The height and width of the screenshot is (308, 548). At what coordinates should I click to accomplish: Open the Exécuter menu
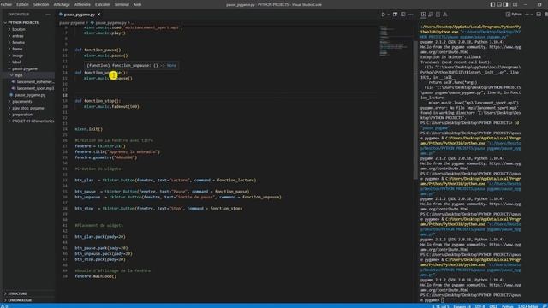click(102, 4)
